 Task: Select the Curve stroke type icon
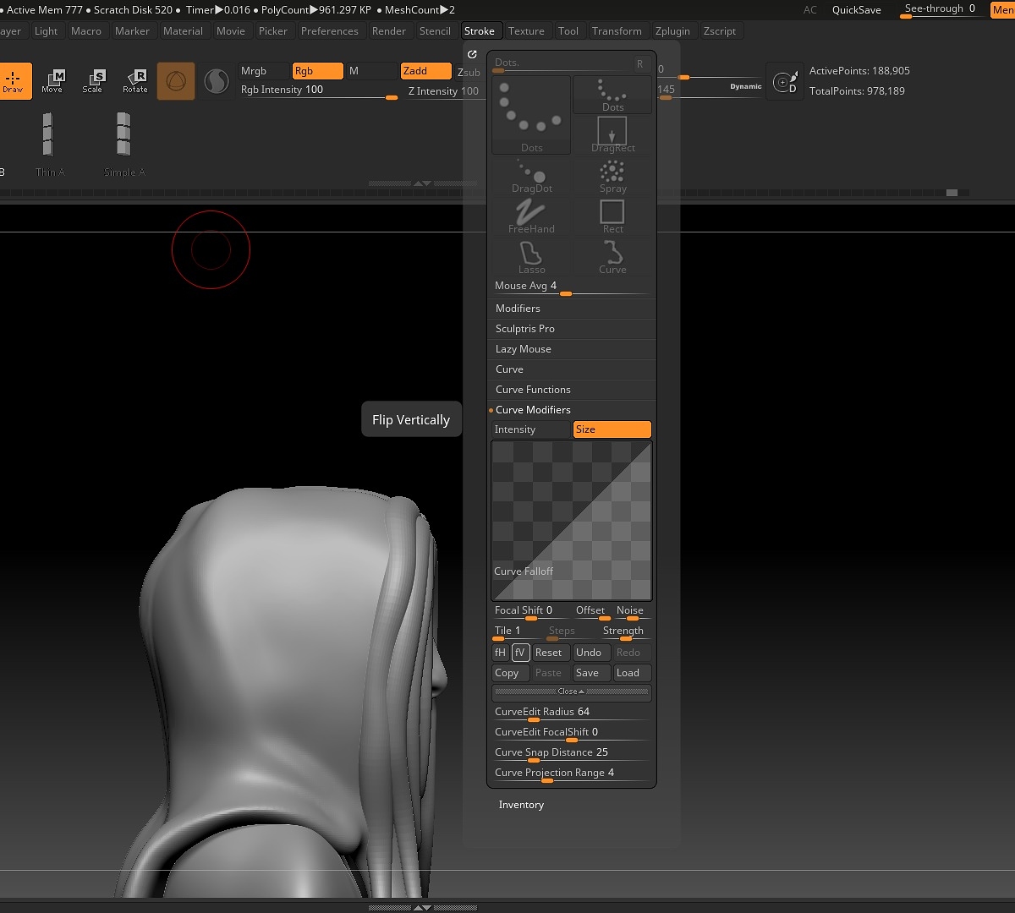[612, 256]
